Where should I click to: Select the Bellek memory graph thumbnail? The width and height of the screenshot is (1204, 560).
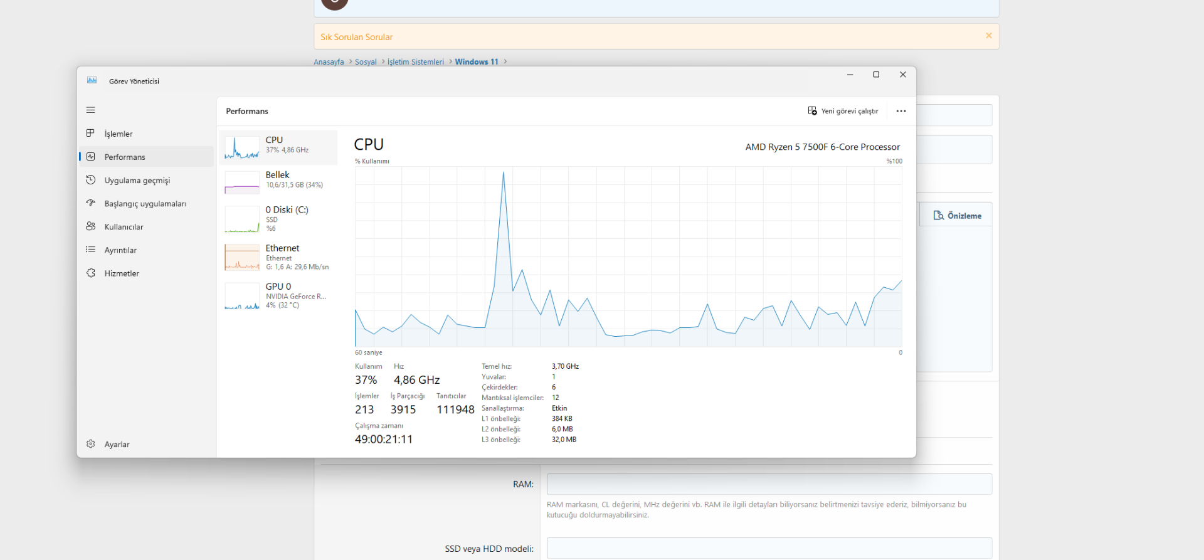tap(242, 182)
